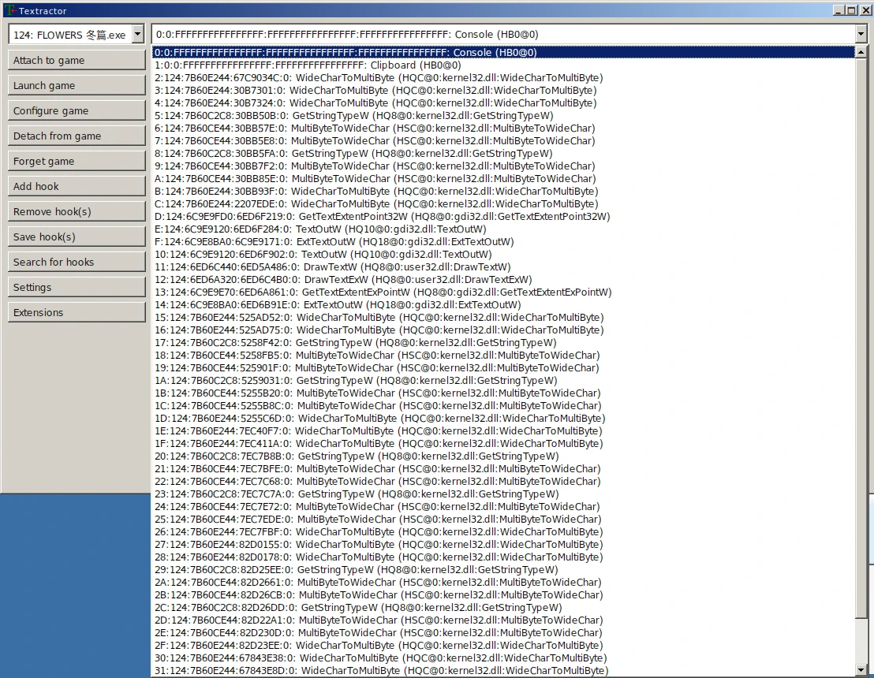Select the Clipboard thread entry
The image size is (874, 678).
click(x=308, y=65)
